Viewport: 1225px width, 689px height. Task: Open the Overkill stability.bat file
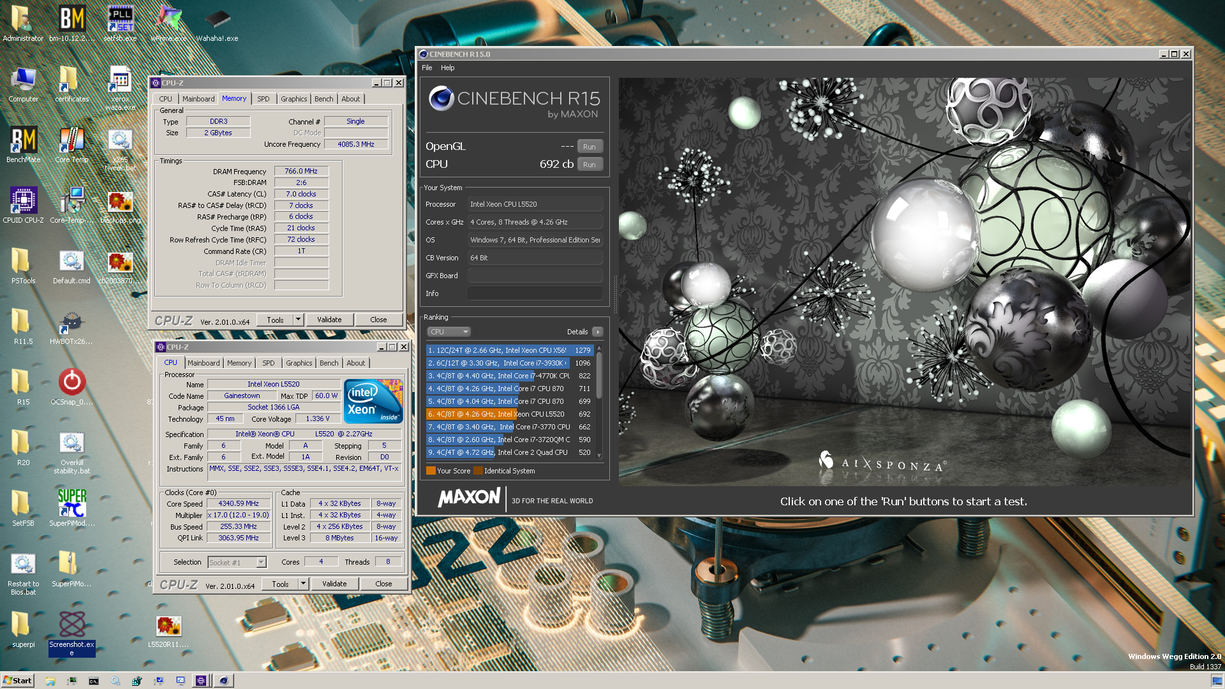[71, 450]
